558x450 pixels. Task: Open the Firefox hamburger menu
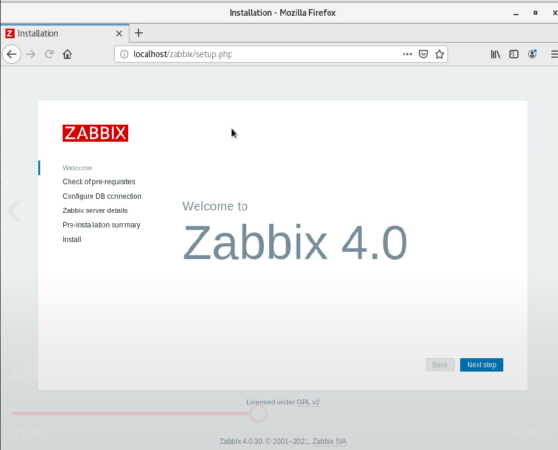tap(554, 54)
